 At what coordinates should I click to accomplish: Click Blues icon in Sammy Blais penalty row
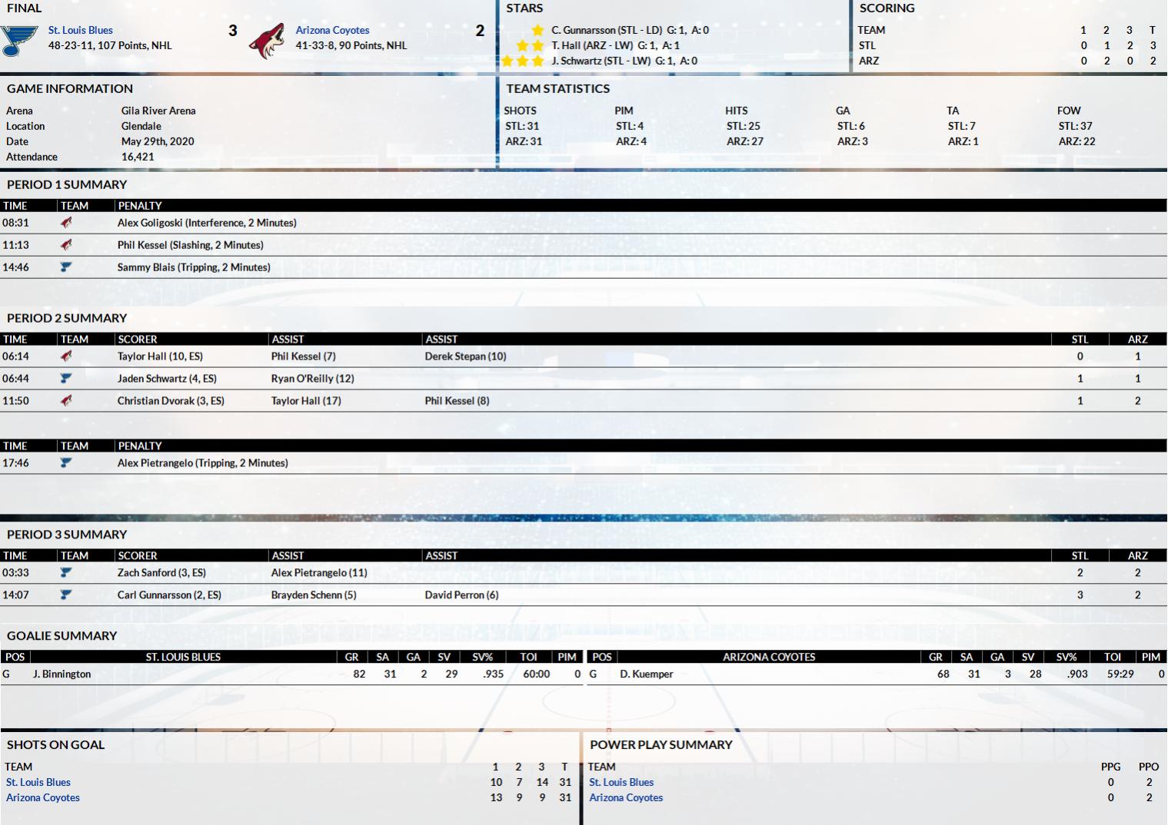(x=66, y=267)
